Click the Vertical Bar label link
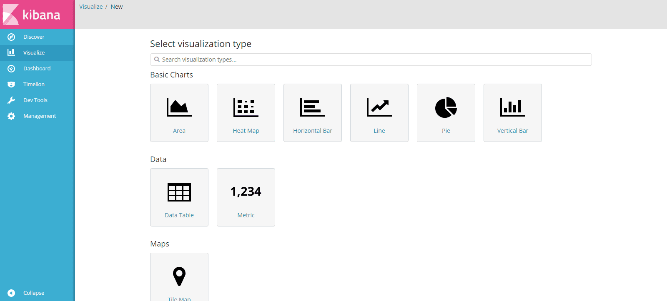 tap(513, 131)
